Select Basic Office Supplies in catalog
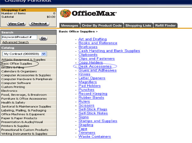The image size is (192, 143). (17, 64)
